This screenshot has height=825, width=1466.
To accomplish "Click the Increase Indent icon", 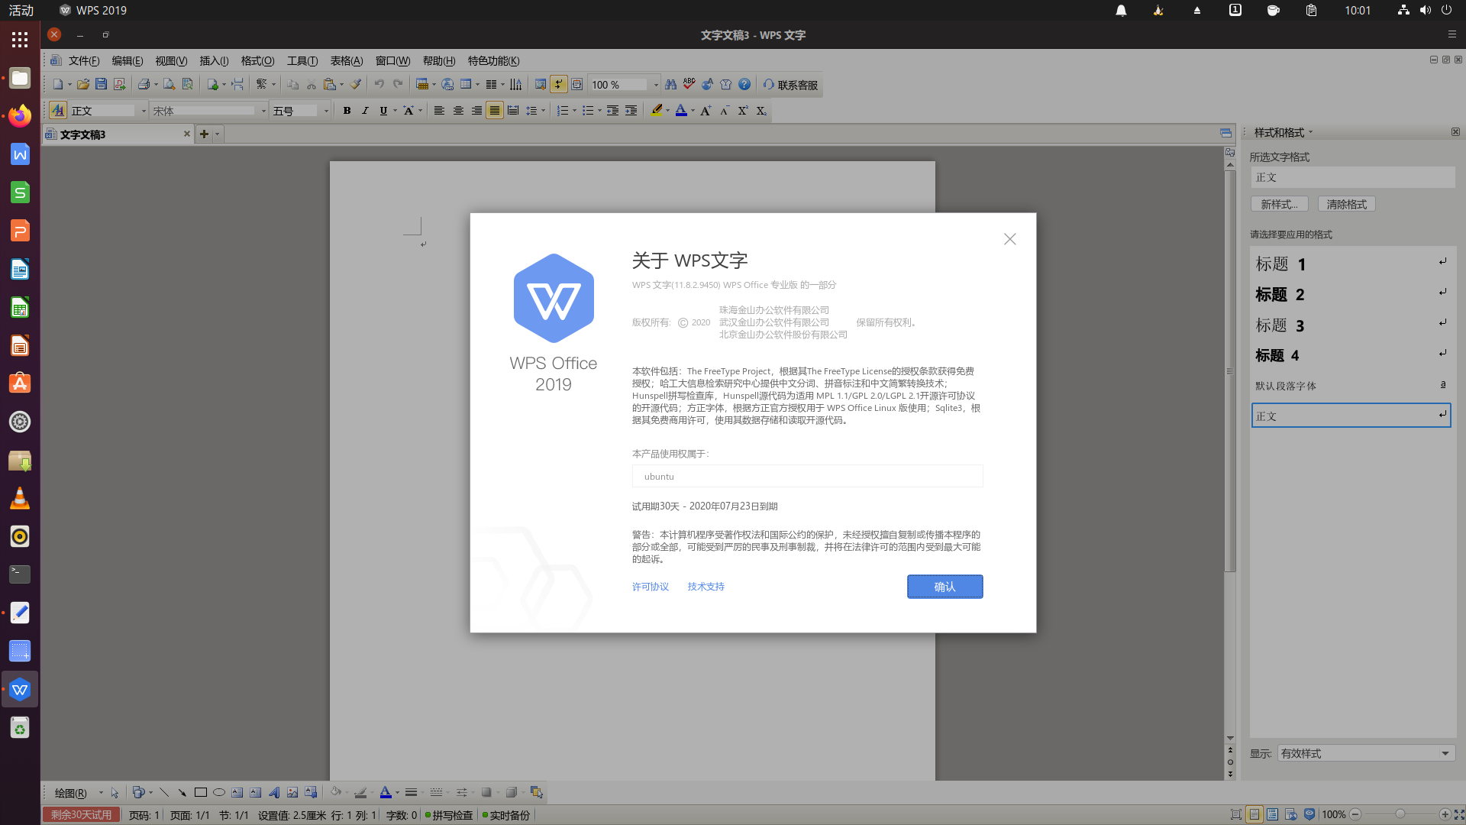I will (x=631, y=111).
